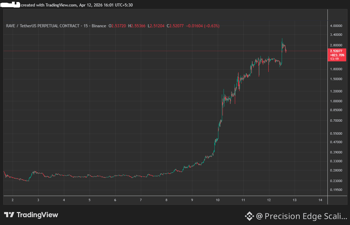Click the 4.00000 price axis label
Screen dimensions: 350x225
click(x=336, y=26)
